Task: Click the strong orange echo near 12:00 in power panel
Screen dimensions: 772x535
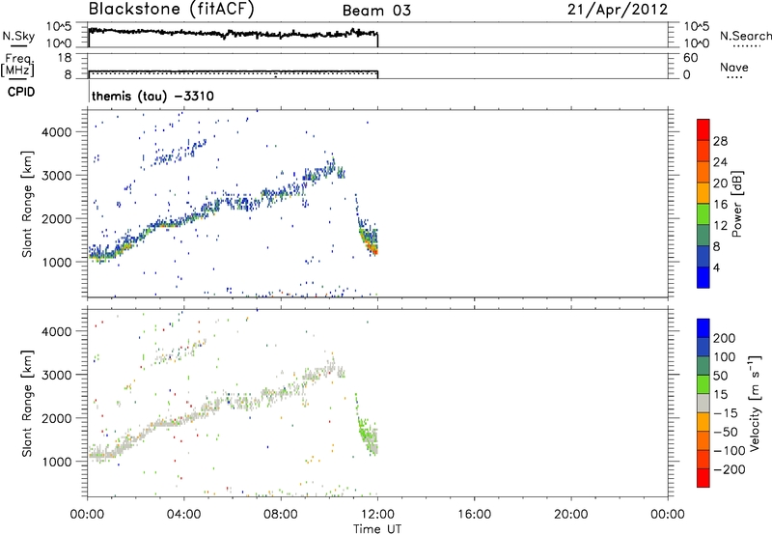Action: 372,248
